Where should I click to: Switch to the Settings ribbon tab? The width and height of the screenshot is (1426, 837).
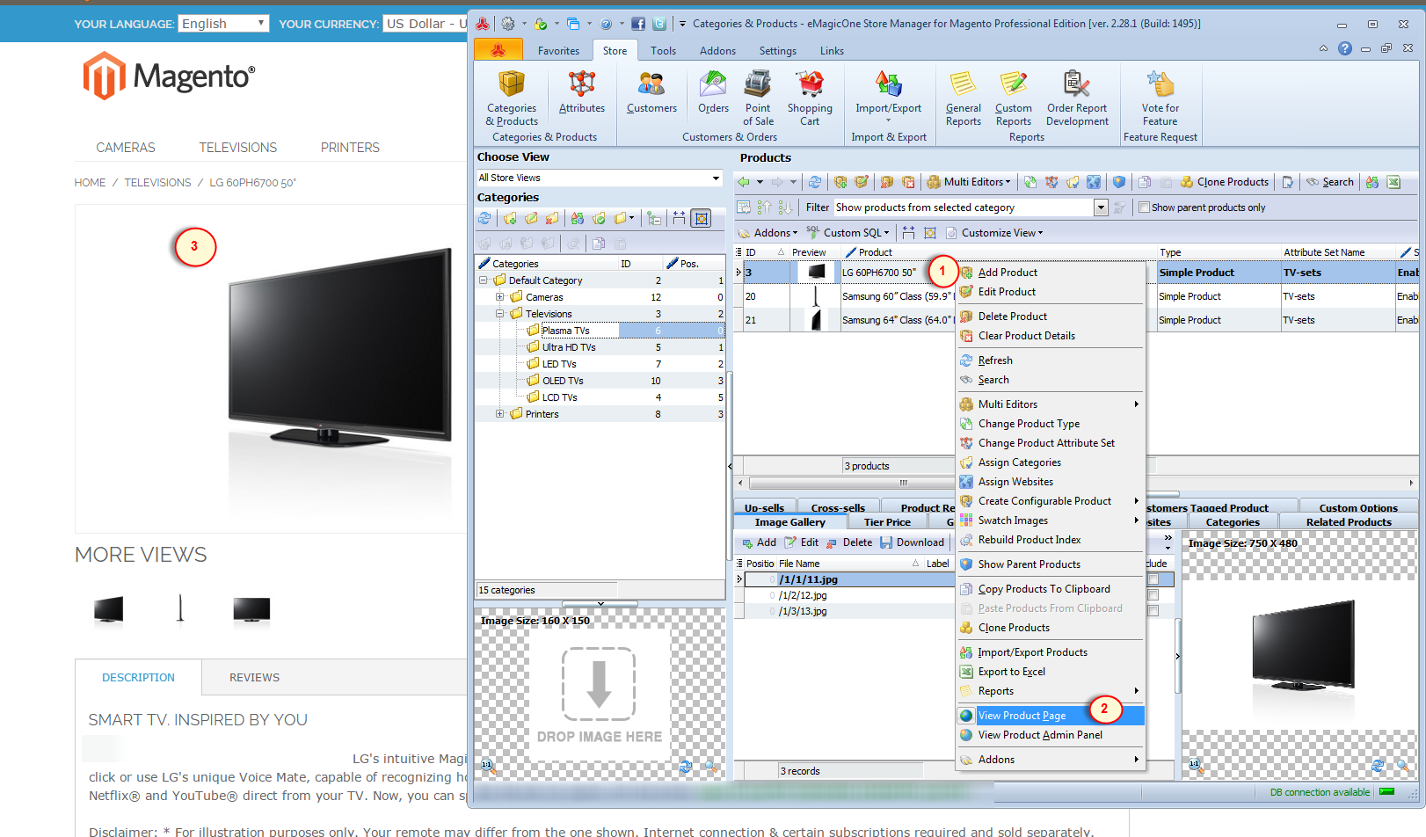tap(777, 51)
